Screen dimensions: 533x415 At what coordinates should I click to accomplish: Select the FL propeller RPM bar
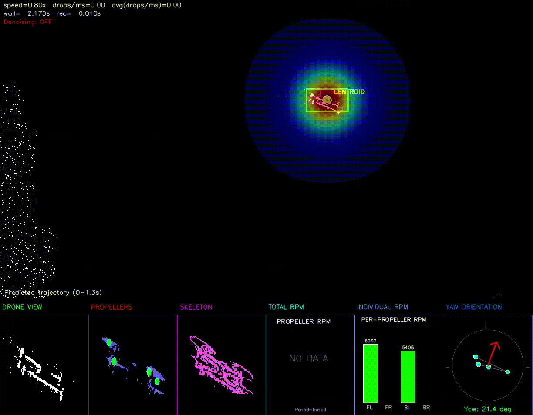point(370,372)
